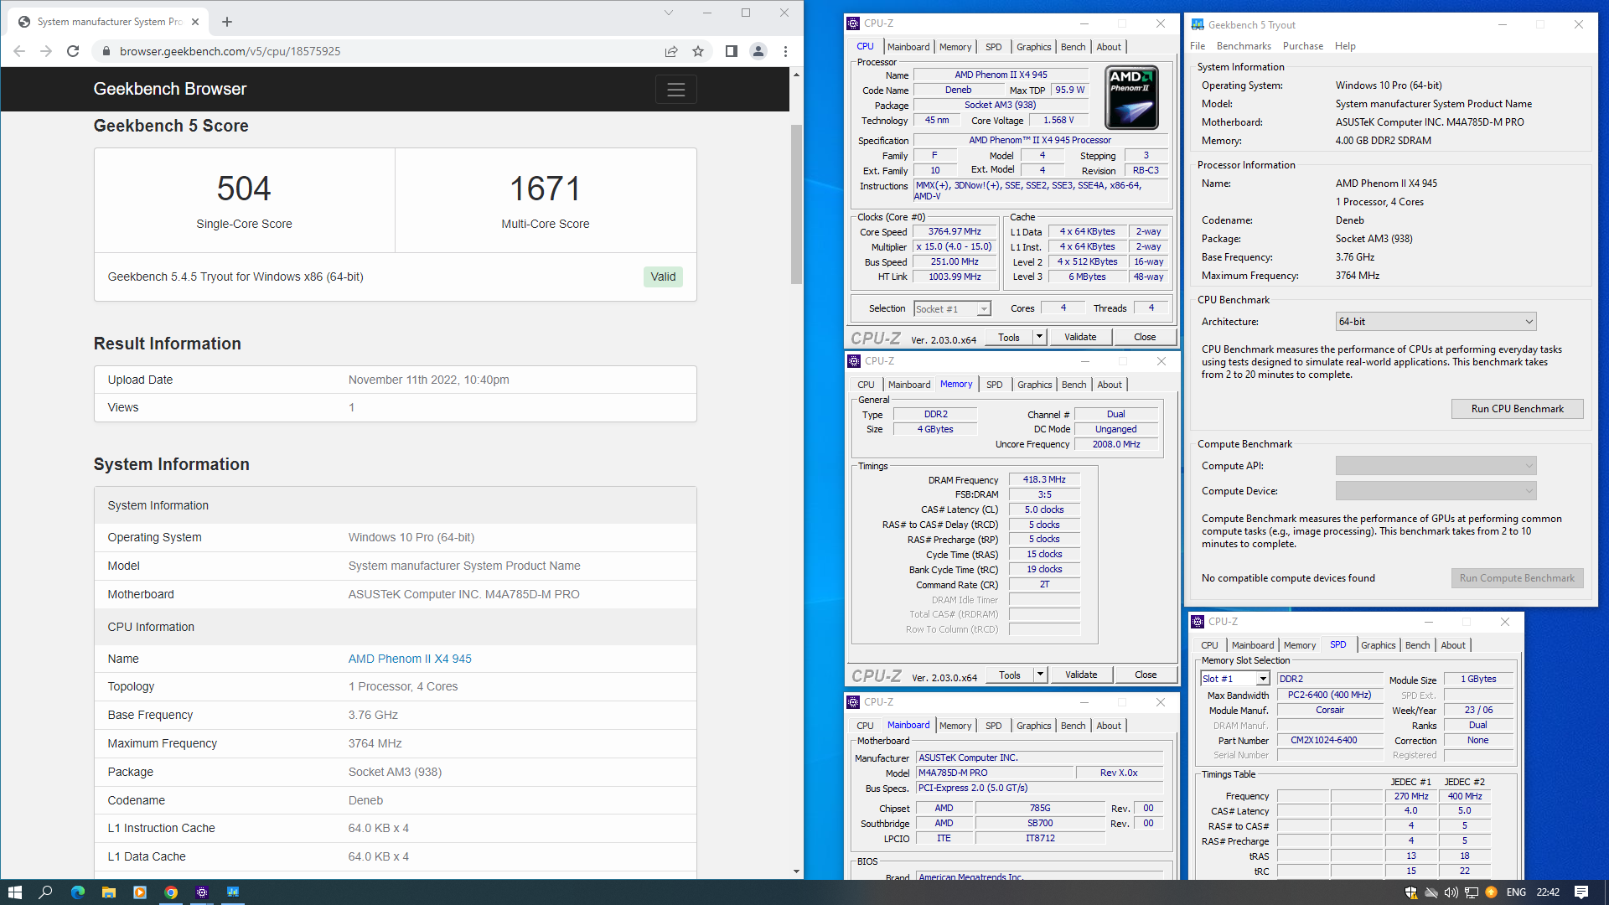This screenshot has height=905, width=1609.
Task: Click Tools button in top CPU-Z window
Action: (1009, 337)
